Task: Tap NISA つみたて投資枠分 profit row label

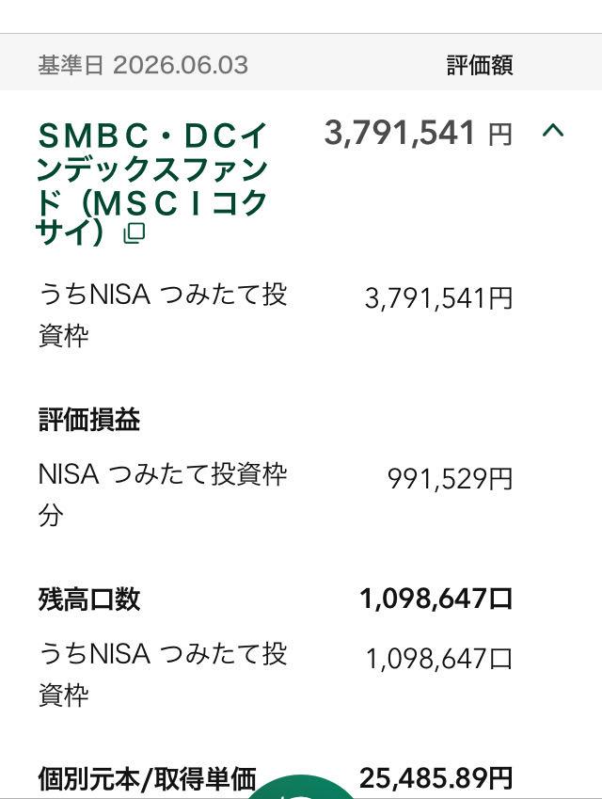Action: click(163, 494)
